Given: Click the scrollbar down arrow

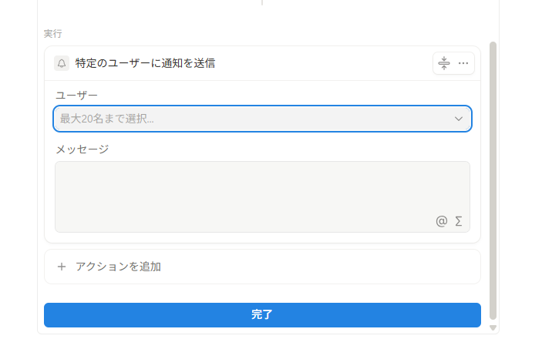Looking at the screenshot, I should click(x=493, y=327).
